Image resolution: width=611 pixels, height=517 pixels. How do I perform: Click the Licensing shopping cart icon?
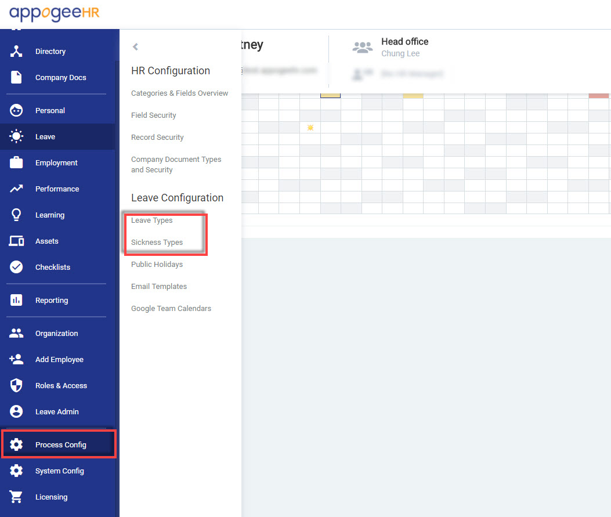click(x=16, y=497)
